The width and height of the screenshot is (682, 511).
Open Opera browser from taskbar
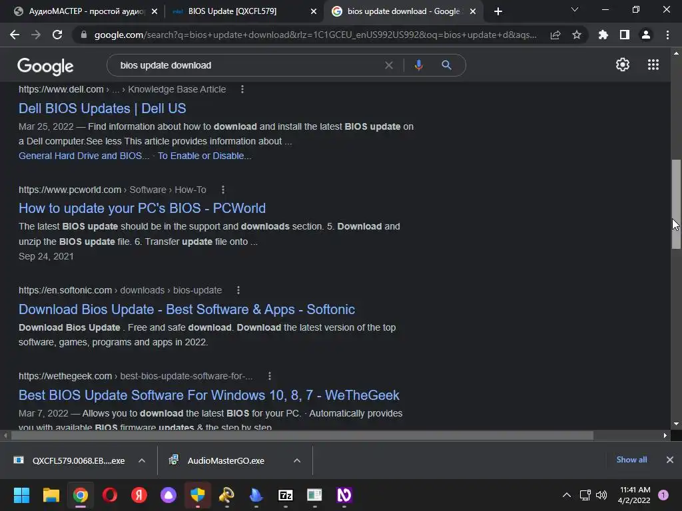(x=110, y=495)
